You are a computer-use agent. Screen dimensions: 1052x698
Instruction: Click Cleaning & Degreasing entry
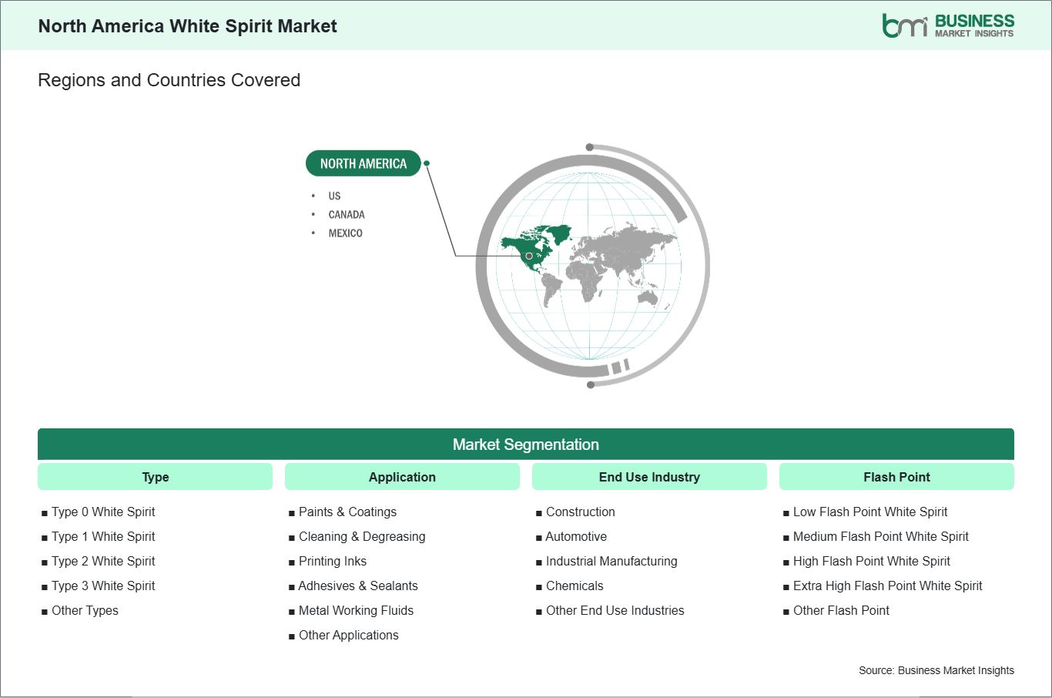pyautogui.click(x=362, y=536)
